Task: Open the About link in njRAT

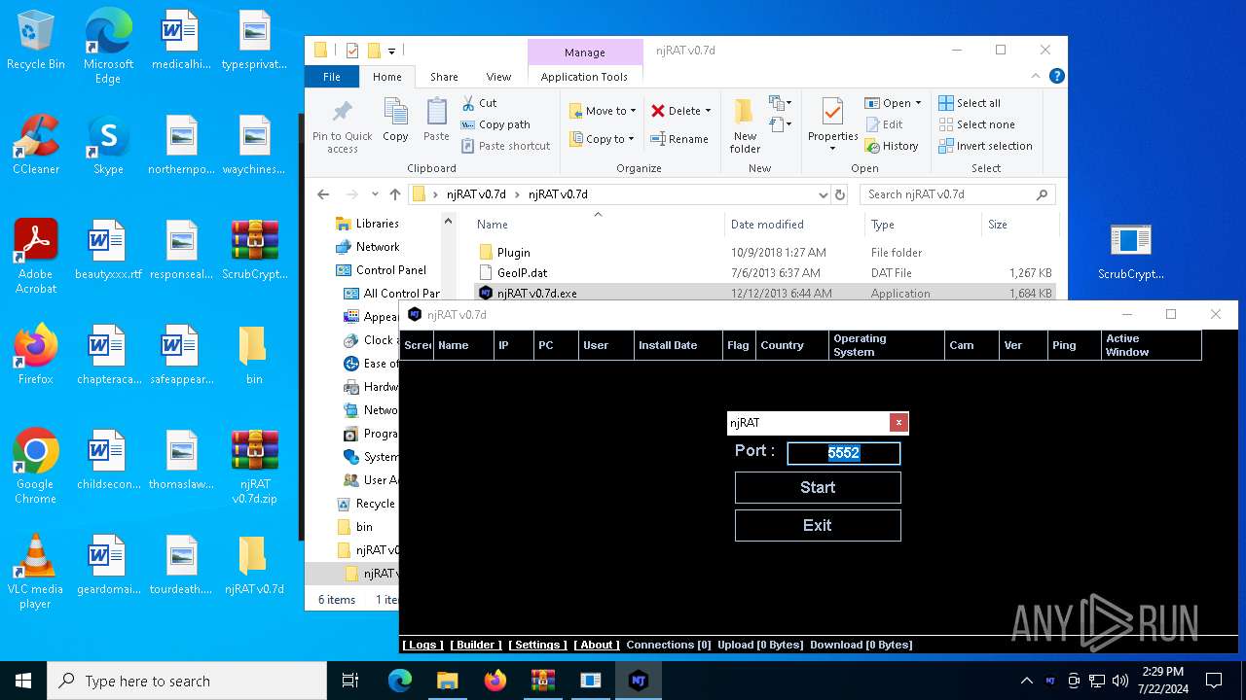Action: (597, 645)
